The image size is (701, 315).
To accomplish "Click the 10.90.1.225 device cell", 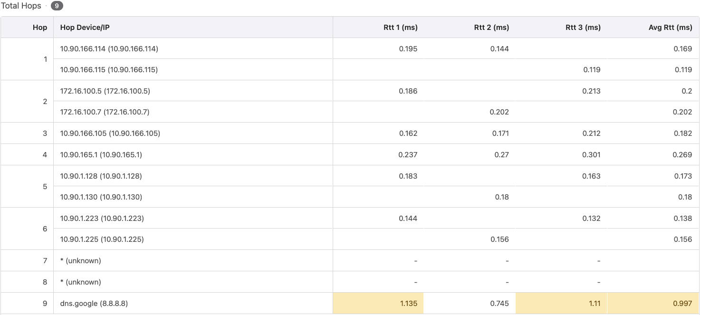I will click(x=102, y=239).
